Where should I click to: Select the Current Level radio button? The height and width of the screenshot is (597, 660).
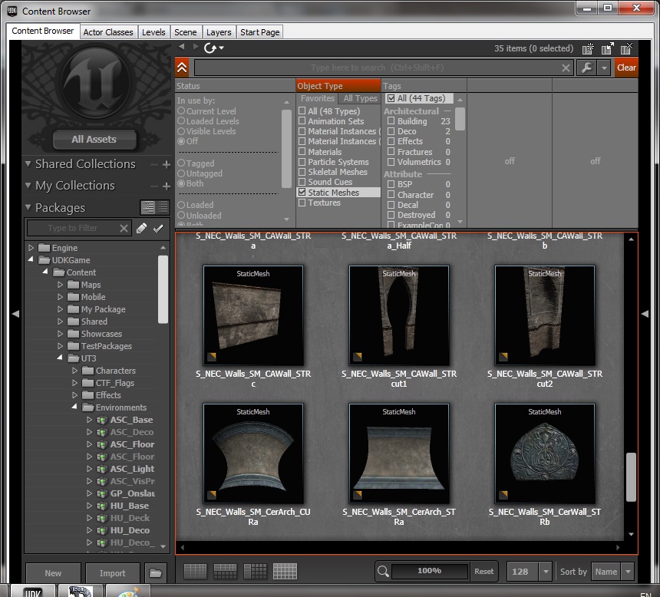tap(182, 111)
